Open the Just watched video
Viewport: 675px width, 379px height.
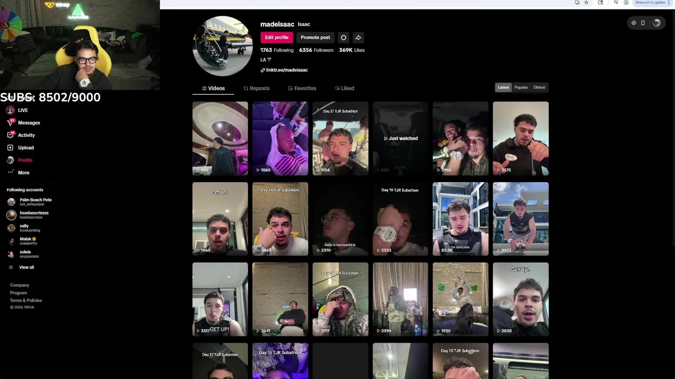(400, 138)
